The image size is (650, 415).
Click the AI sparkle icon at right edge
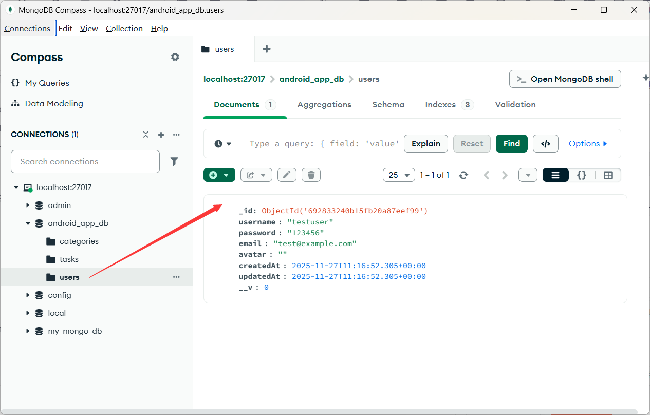pyautogui.click(x=645, y=78)
